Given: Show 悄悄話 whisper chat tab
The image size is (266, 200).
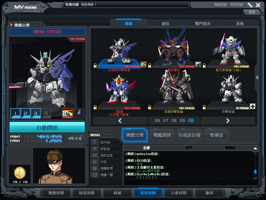Looking at the screenshot, I should tap(230, 148).
